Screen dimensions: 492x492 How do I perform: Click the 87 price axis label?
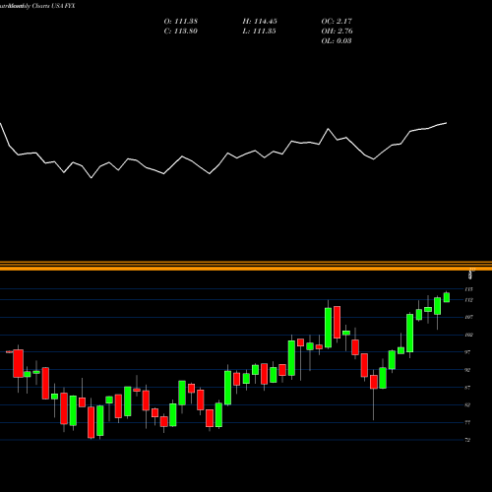[467, 388]
